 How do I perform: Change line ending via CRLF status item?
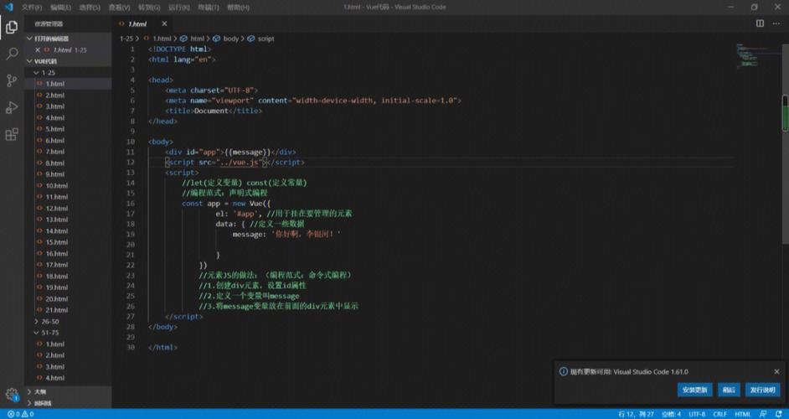click(719, 414)
